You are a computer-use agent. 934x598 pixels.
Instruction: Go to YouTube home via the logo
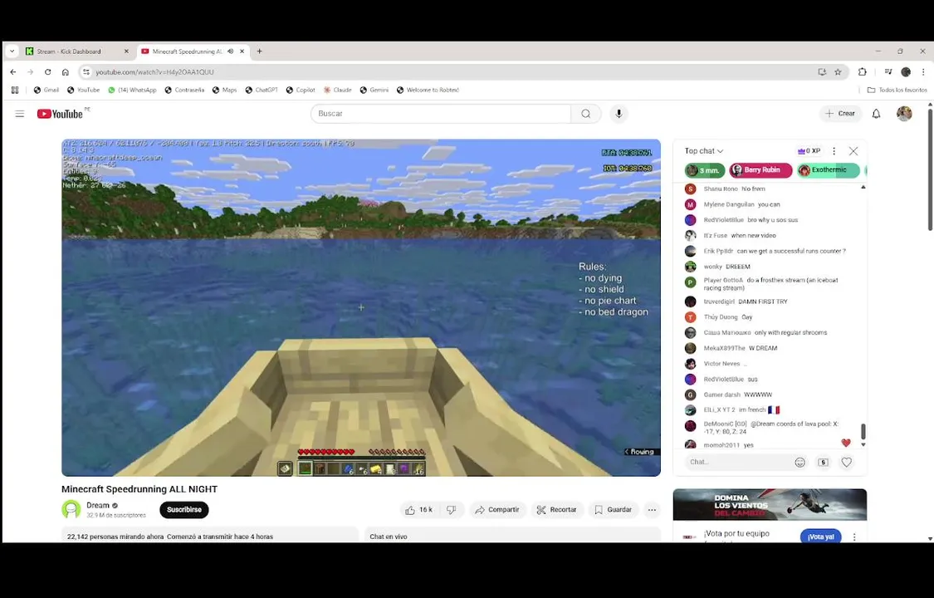tap(60, 114)
